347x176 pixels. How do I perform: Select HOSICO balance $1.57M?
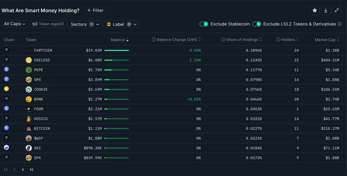tap(95, 119)
